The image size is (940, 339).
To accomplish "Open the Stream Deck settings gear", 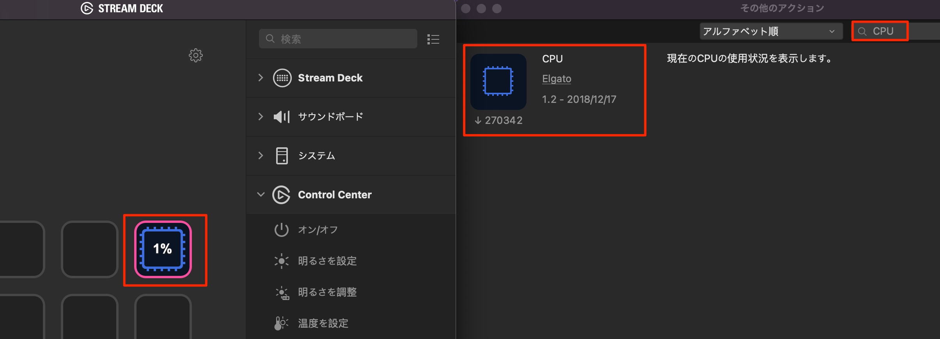I will (x=196, y=55).
